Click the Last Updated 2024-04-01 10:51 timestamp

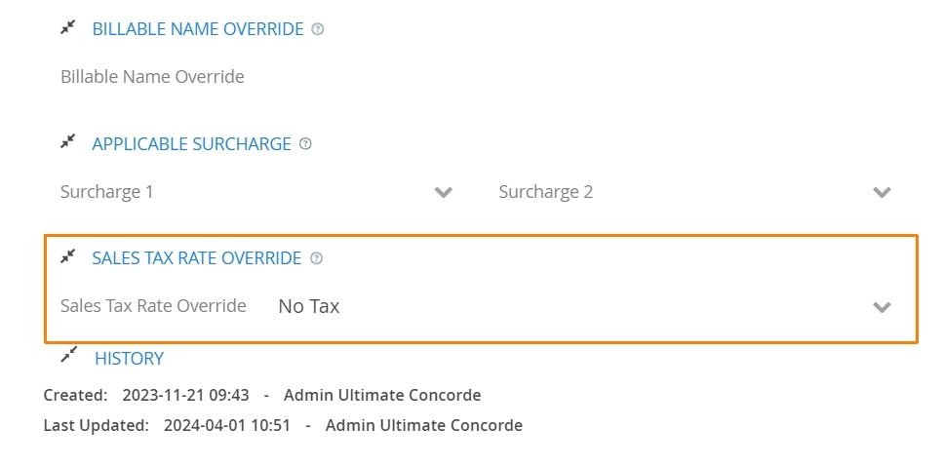tap(227, 425)
